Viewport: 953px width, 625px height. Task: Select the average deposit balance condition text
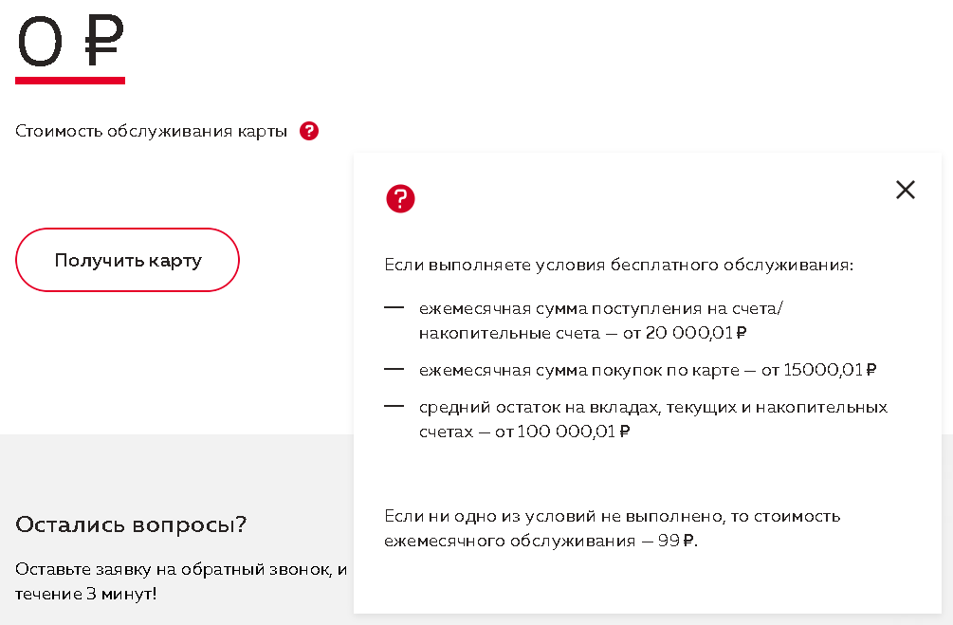pyautogui.click(x=652, y=418)
